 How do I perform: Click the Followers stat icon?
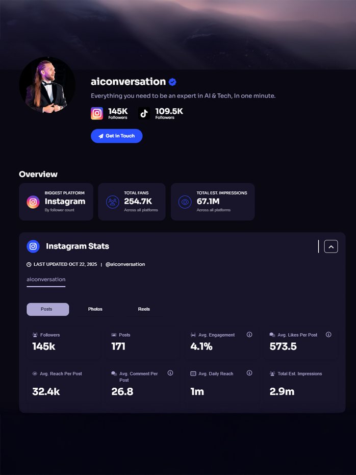point(35,335)
